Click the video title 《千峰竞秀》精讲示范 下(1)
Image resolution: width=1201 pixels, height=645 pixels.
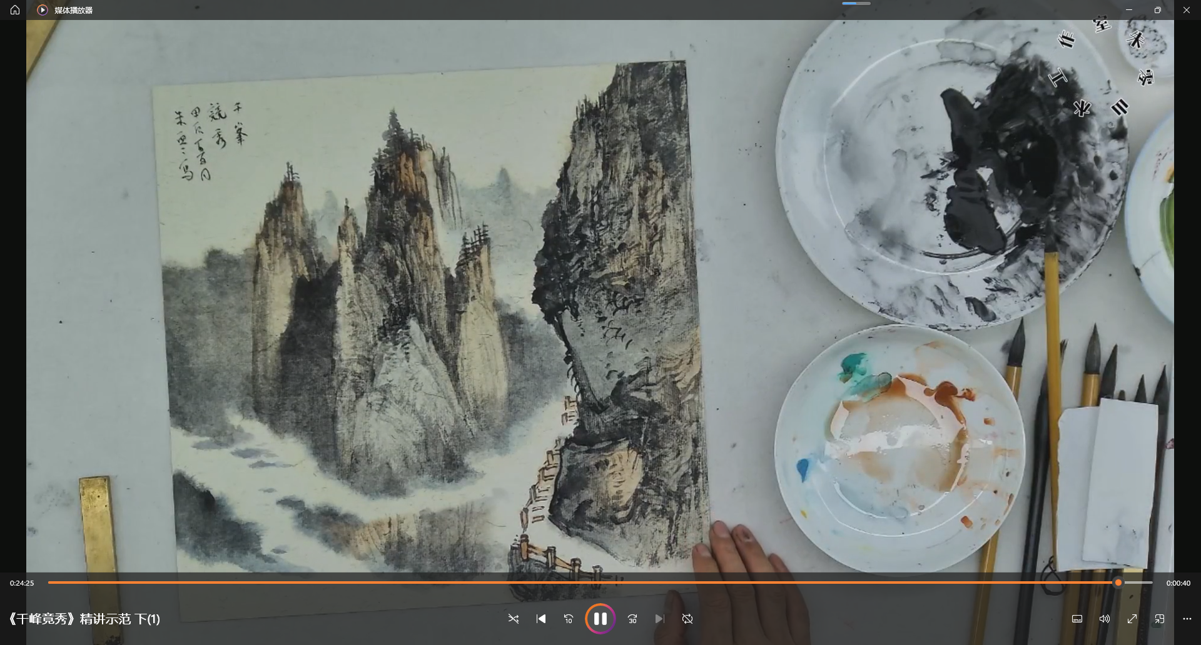click(84, 619)
